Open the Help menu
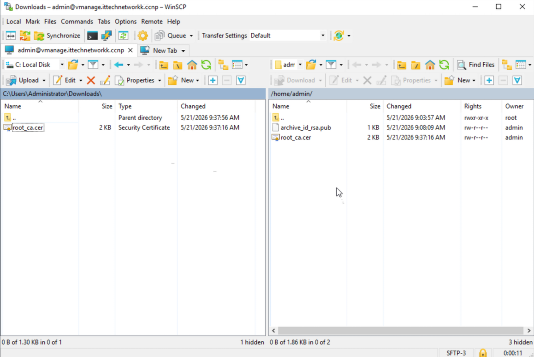 (x=173, y=22)
